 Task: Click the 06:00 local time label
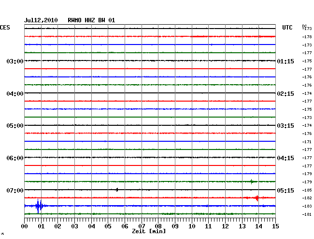pyautogui.click(x=15, y=158)
